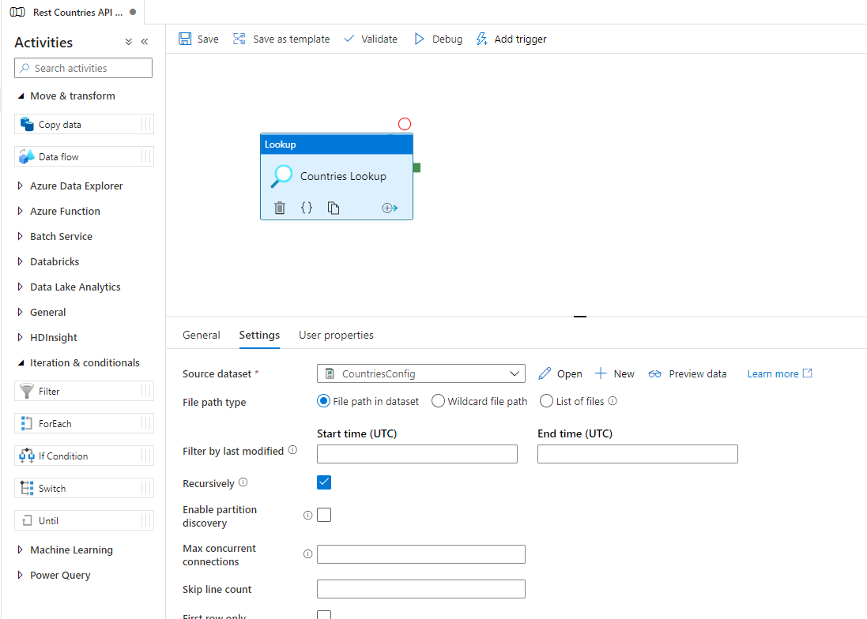Click info icon next to Filter by last modified
The width and height of the screenshot is (867, 619).
point(292,450)
